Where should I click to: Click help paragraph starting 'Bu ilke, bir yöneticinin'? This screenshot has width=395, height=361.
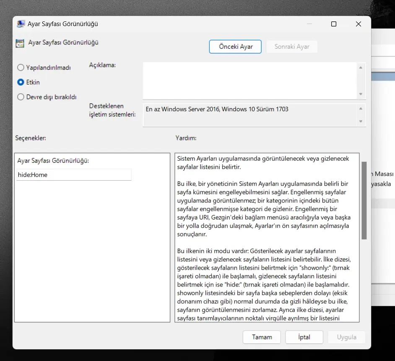click(264, 209)
